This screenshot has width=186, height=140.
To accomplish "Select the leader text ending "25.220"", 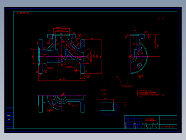I will (x=127, y=85).
